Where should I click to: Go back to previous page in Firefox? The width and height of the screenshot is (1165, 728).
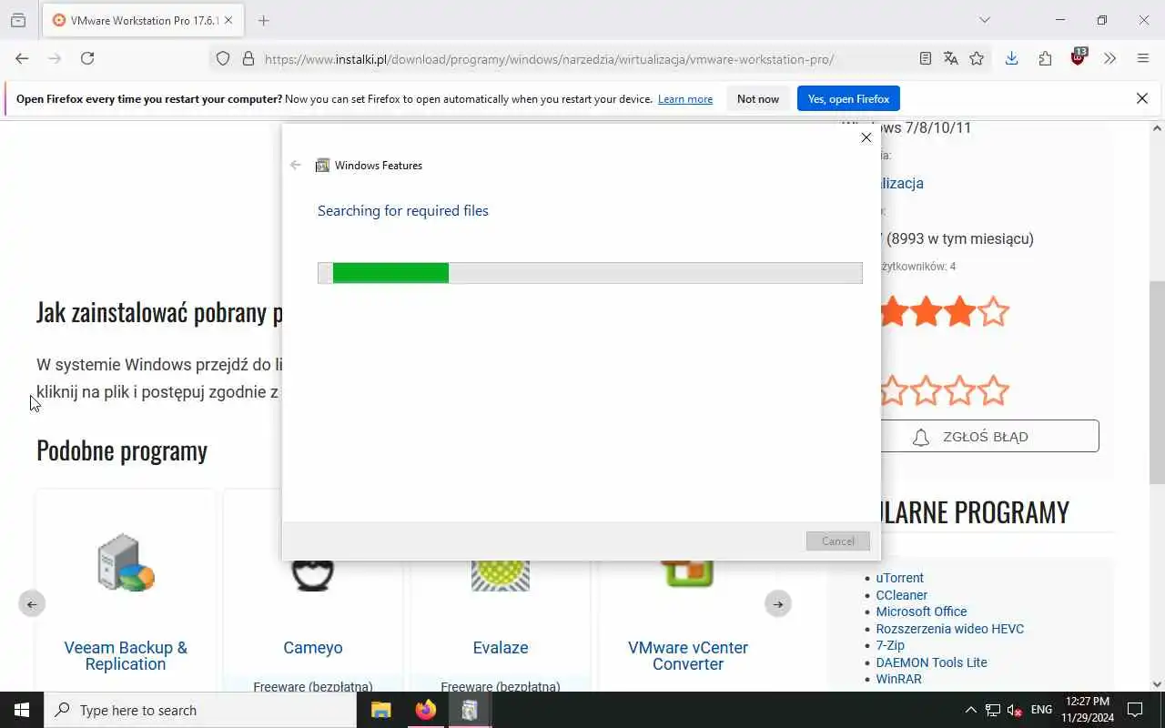22,58
